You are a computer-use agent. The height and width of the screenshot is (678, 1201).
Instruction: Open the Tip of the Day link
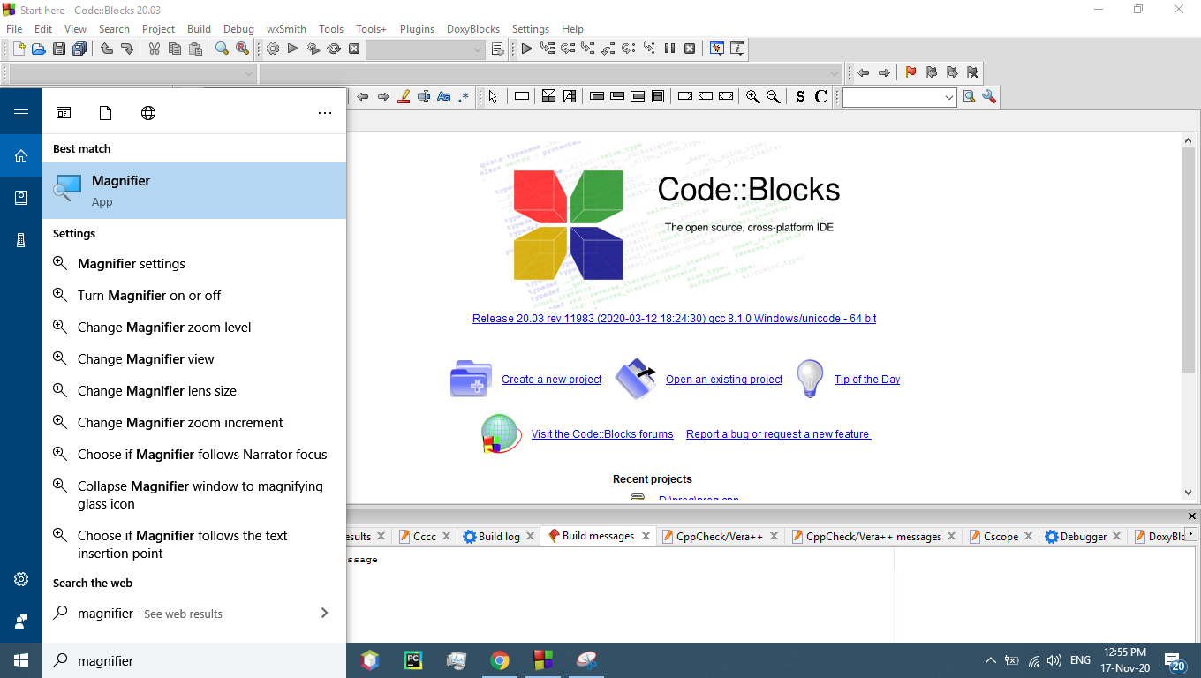click(867, 380)
